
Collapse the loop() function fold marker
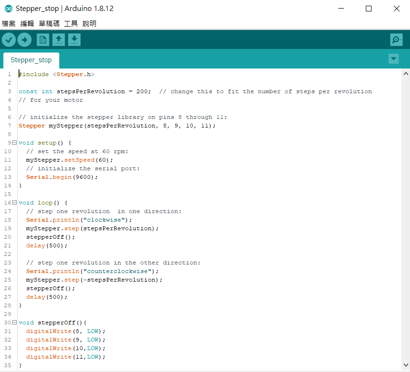point(14,203)
